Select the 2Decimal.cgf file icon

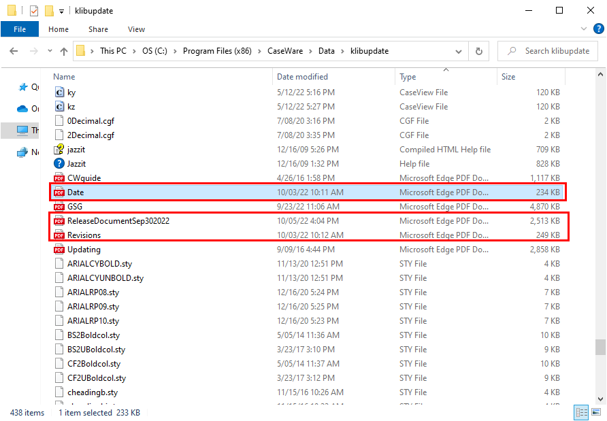(x=59, y=135)
